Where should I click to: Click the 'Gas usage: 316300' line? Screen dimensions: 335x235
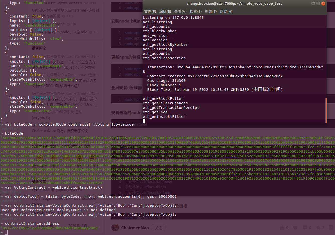click(166, 81)
